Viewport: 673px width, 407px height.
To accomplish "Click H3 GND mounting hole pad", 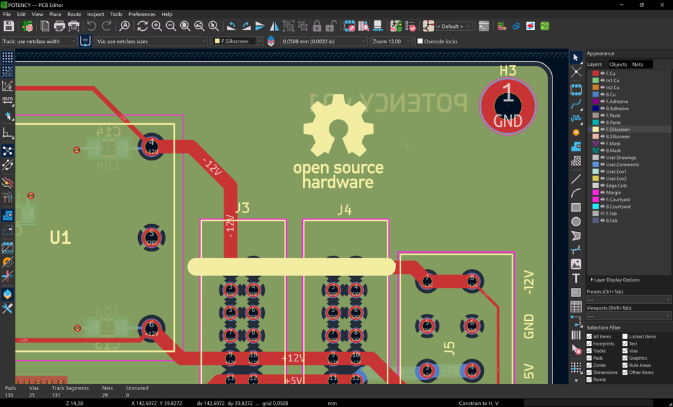I will pos(508,106).
